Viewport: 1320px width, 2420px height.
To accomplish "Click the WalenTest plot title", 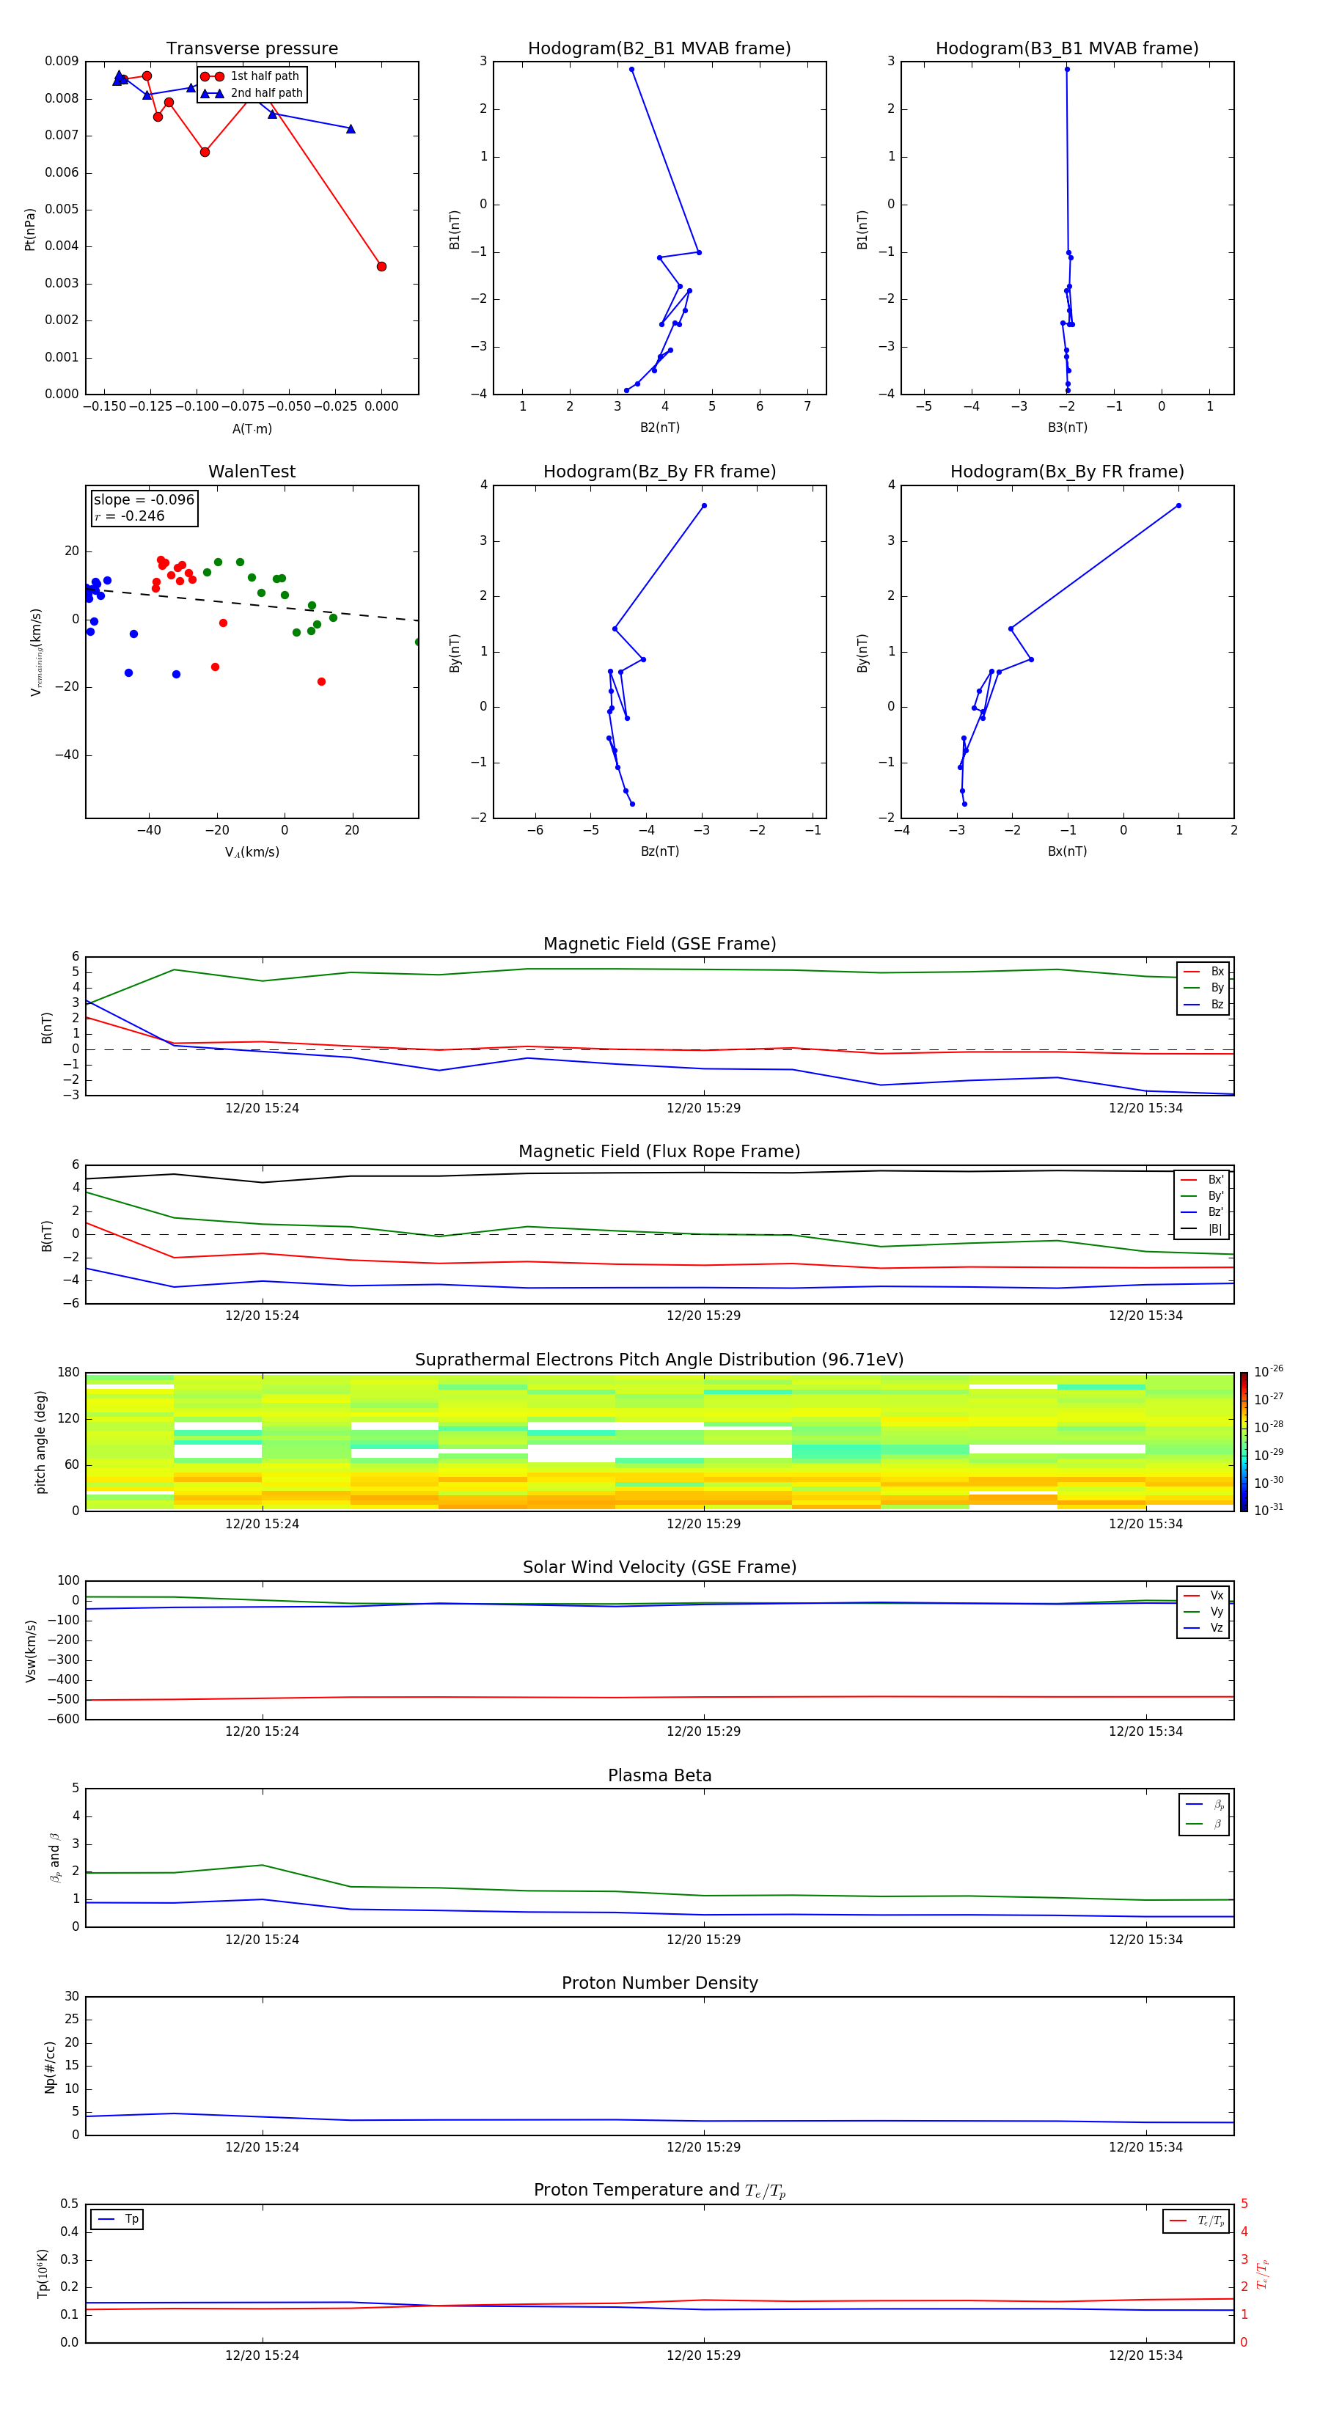I will 252,472.
